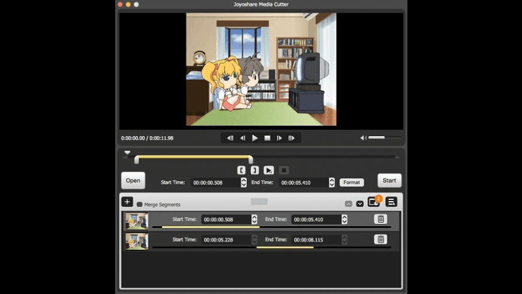Screen dimensions: 522x294
Task: Edit first segment End Time 00:00:05.410
Action: tap(316, 220)
